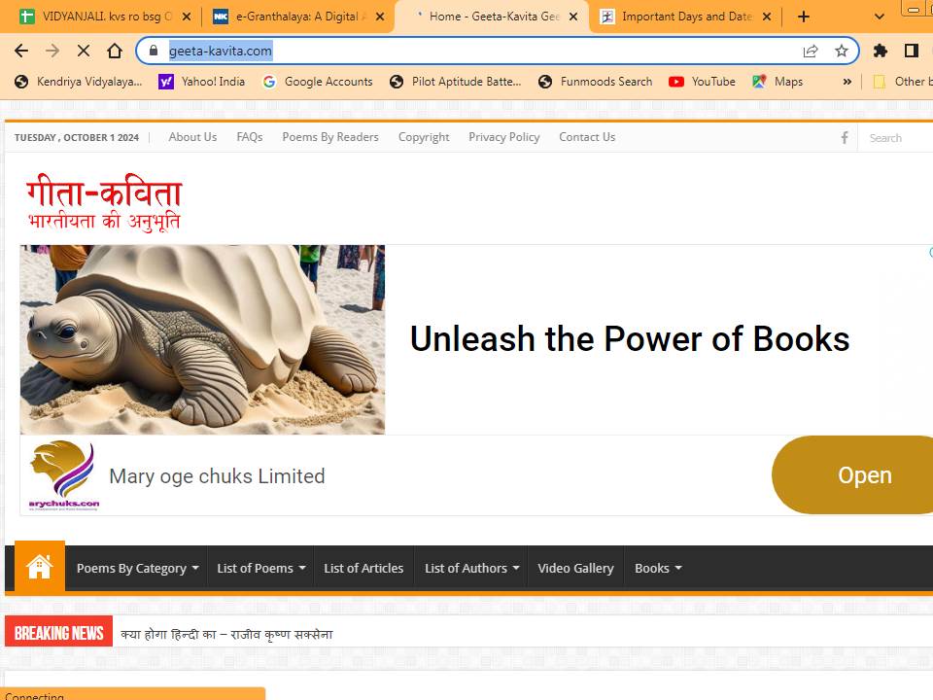Viewport: 933px width, 700px height.
Task: Bookmark this page with star icon
Action: click(842, 51)
